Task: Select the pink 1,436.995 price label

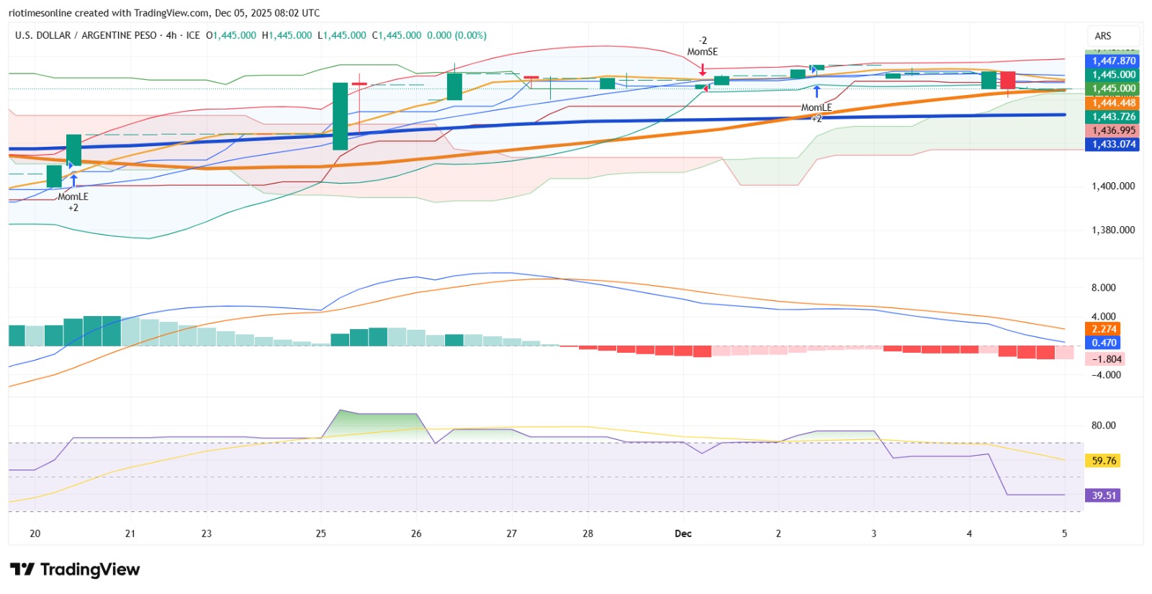Action: pos(1113,130)
